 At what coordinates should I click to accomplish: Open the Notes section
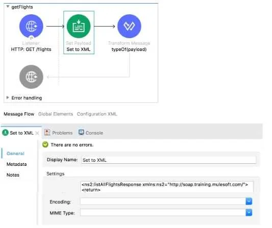click(13, 175)
